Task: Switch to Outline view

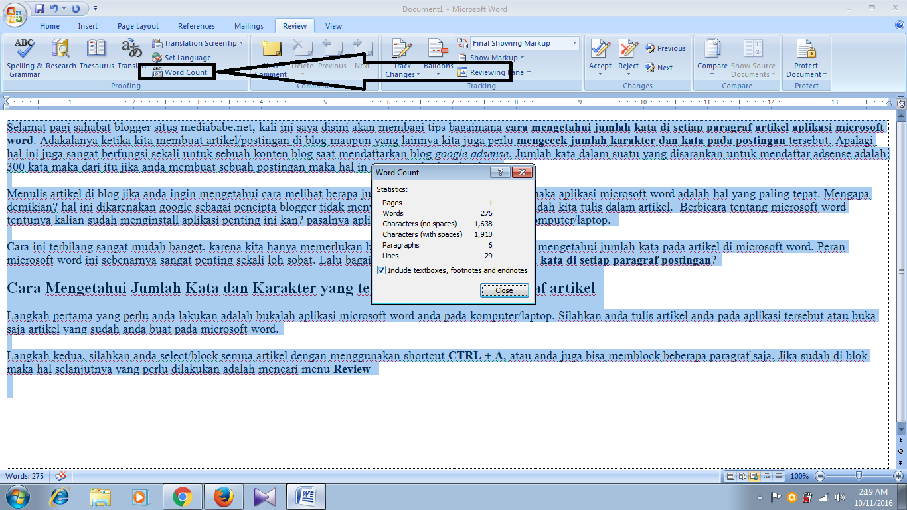Action: click(x=767, y=476)
